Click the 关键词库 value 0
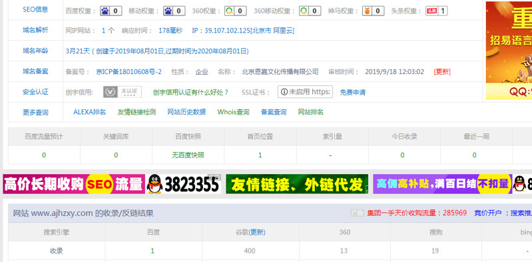The width and height of the screenshot is (532, 262). tap(116, 155)
